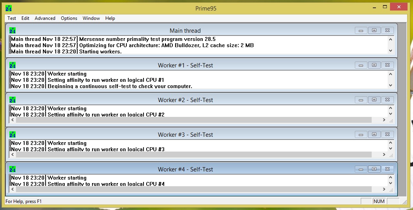Screen dimensions: 413x210
Task: Close the Main thread child window
Action: click(387, 30)
